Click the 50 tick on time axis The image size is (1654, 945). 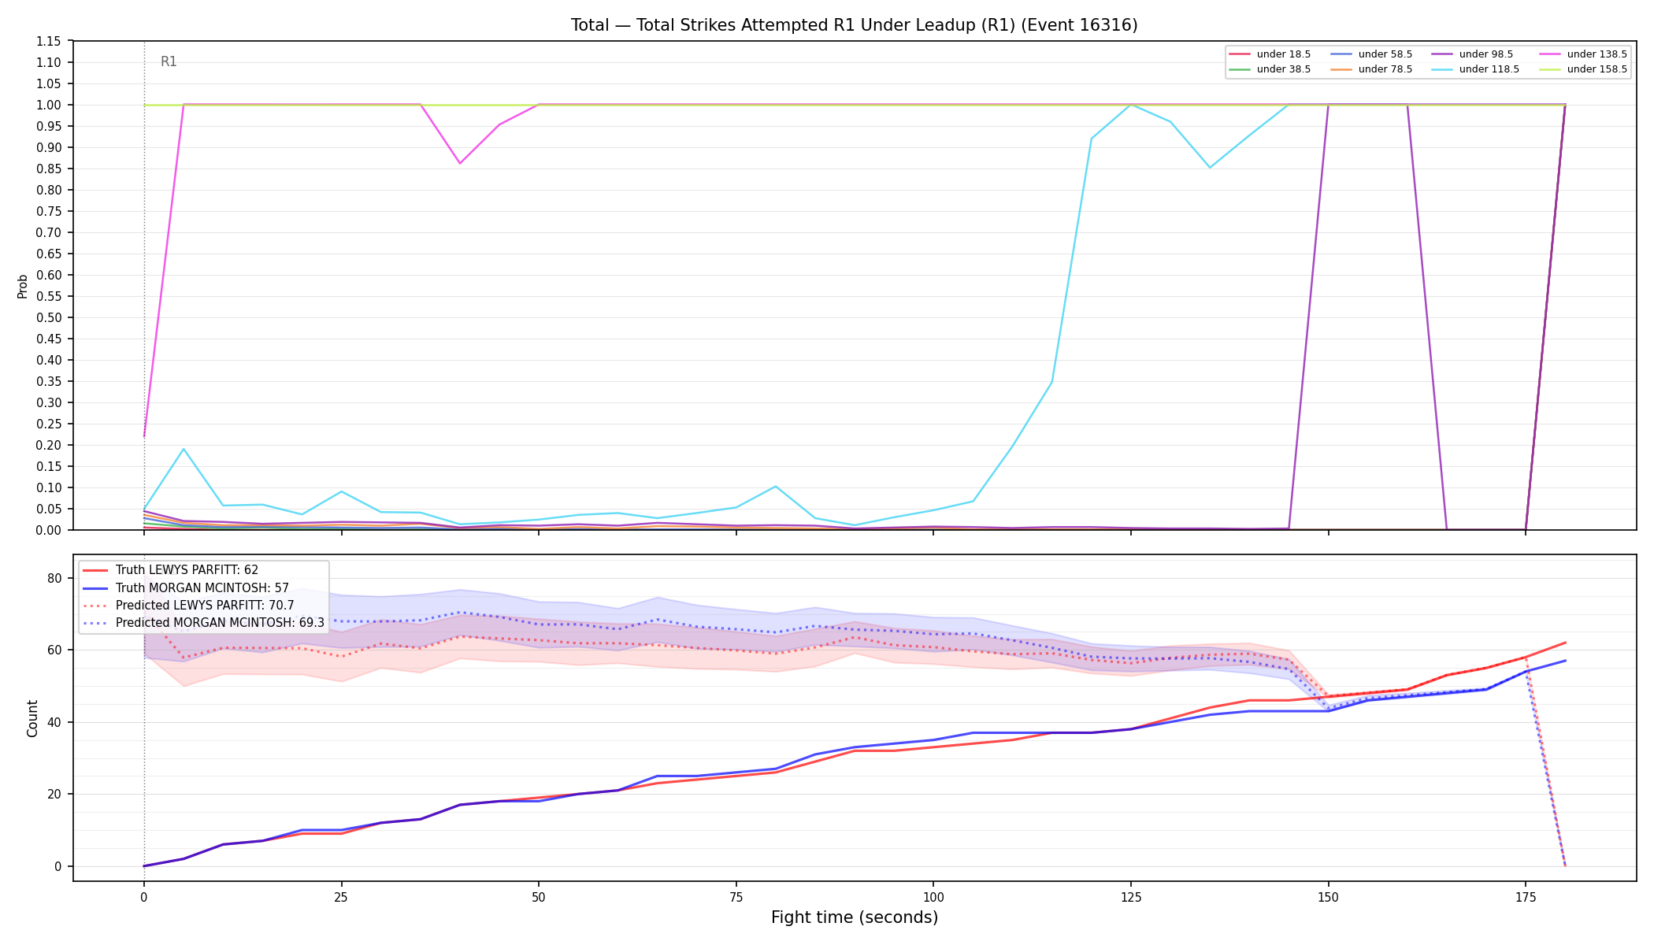pyautogui.click(x=539, y=896)
